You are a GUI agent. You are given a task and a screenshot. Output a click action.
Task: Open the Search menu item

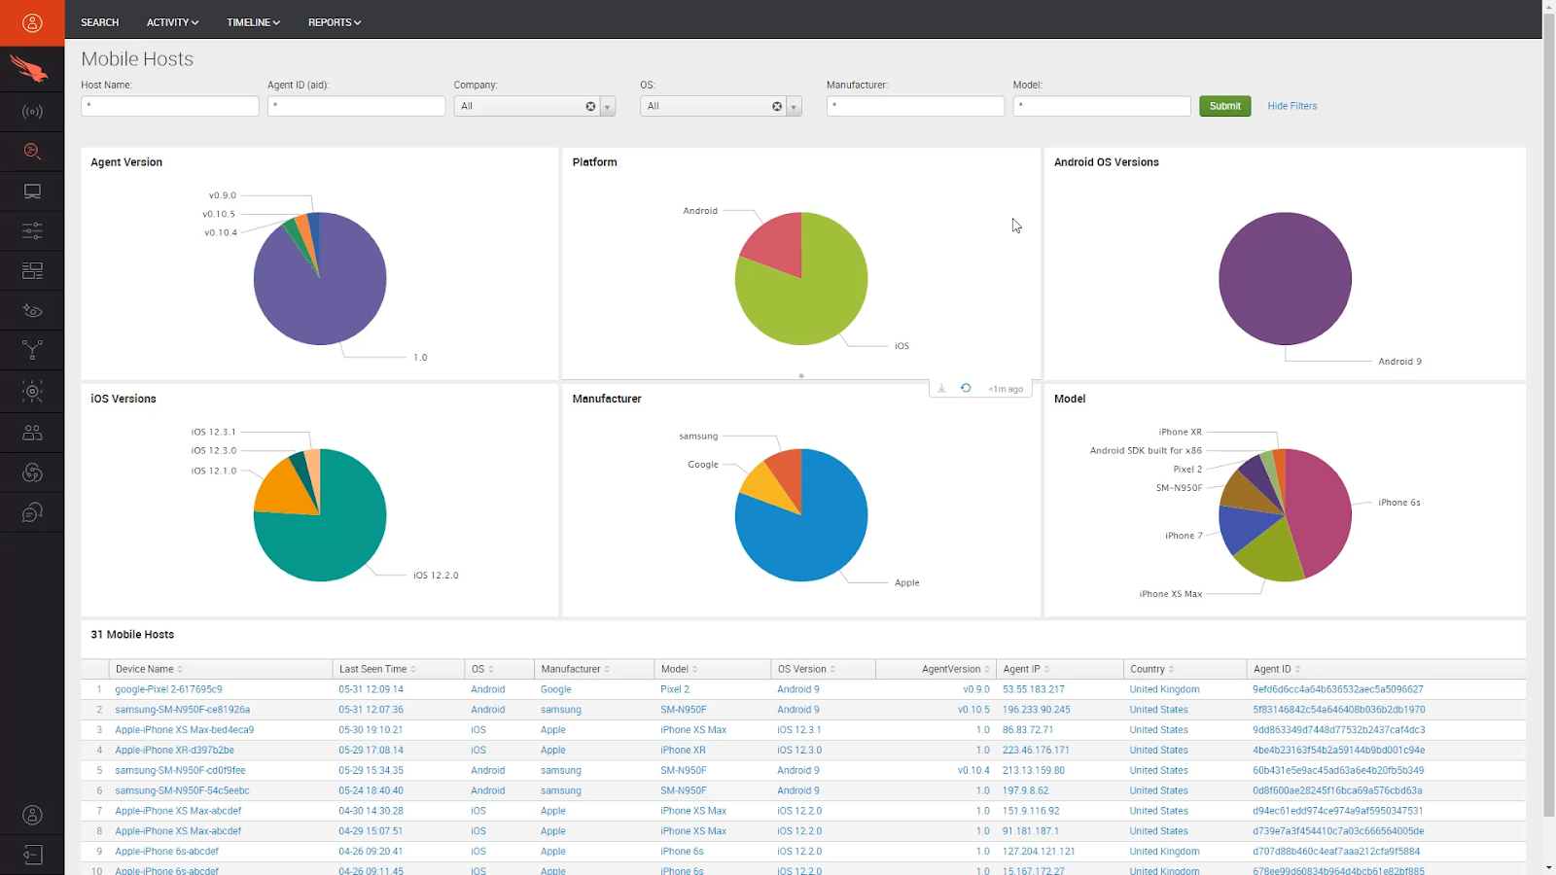coord(99,22)
